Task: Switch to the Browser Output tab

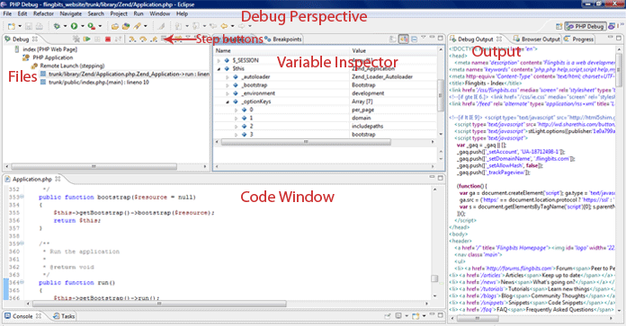Action: (x=537, y=39)
